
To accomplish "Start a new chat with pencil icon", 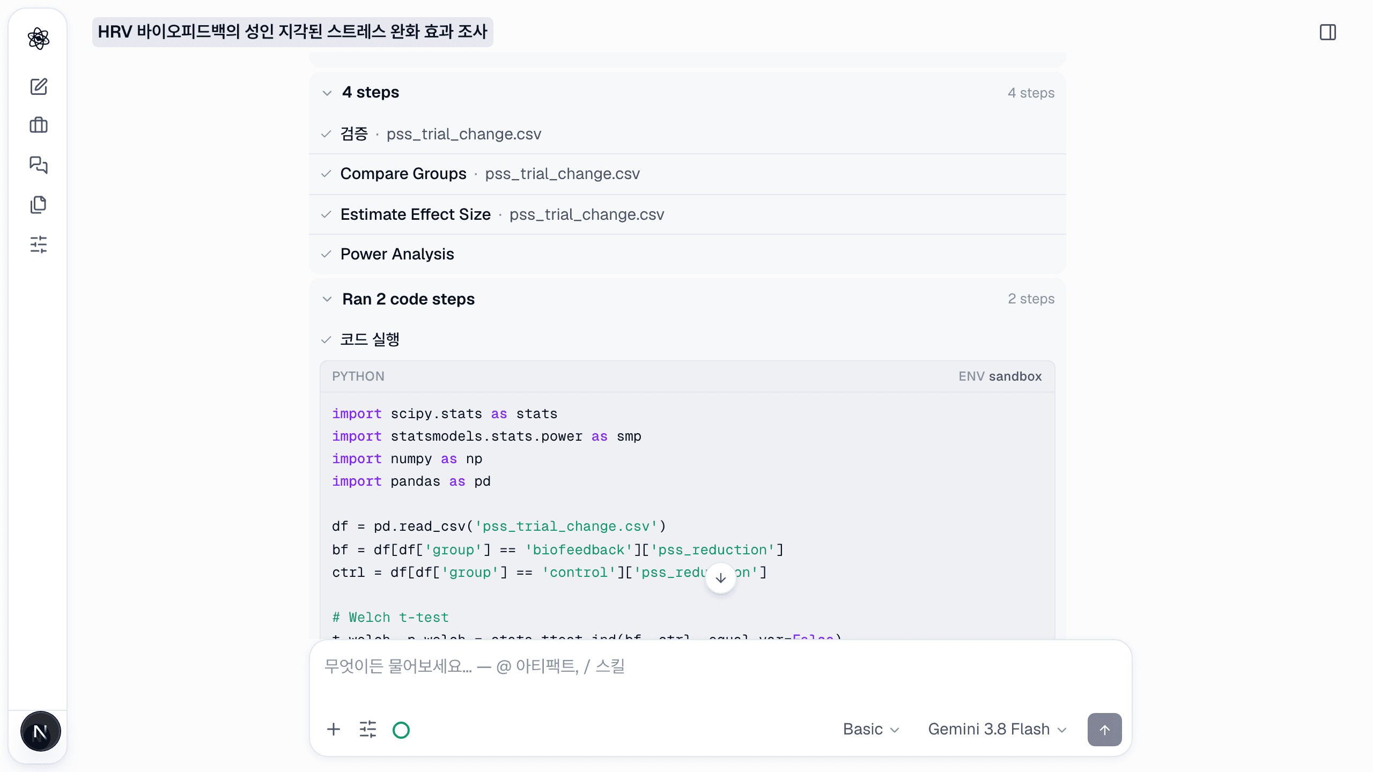I will [x=39, y=86].
